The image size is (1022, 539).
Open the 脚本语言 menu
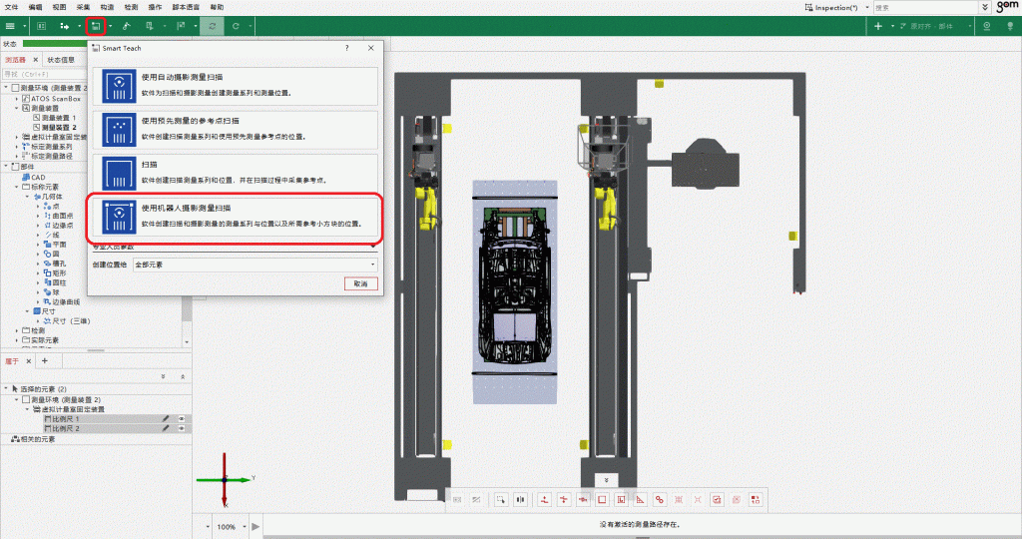[x=186, y=7]
